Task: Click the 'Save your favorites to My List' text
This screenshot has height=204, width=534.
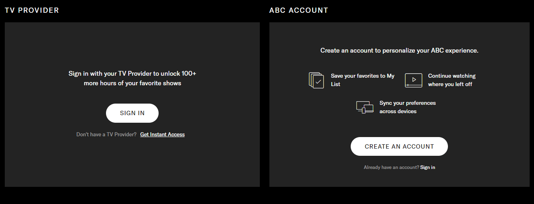Action: click(363, 80)
